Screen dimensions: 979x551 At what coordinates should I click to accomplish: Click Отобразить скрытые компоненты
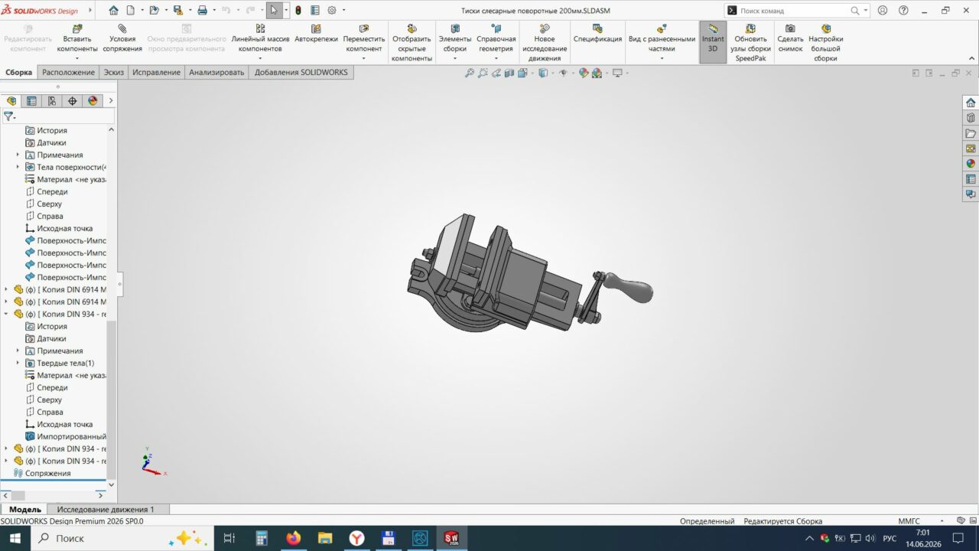(x=411, y=43)
